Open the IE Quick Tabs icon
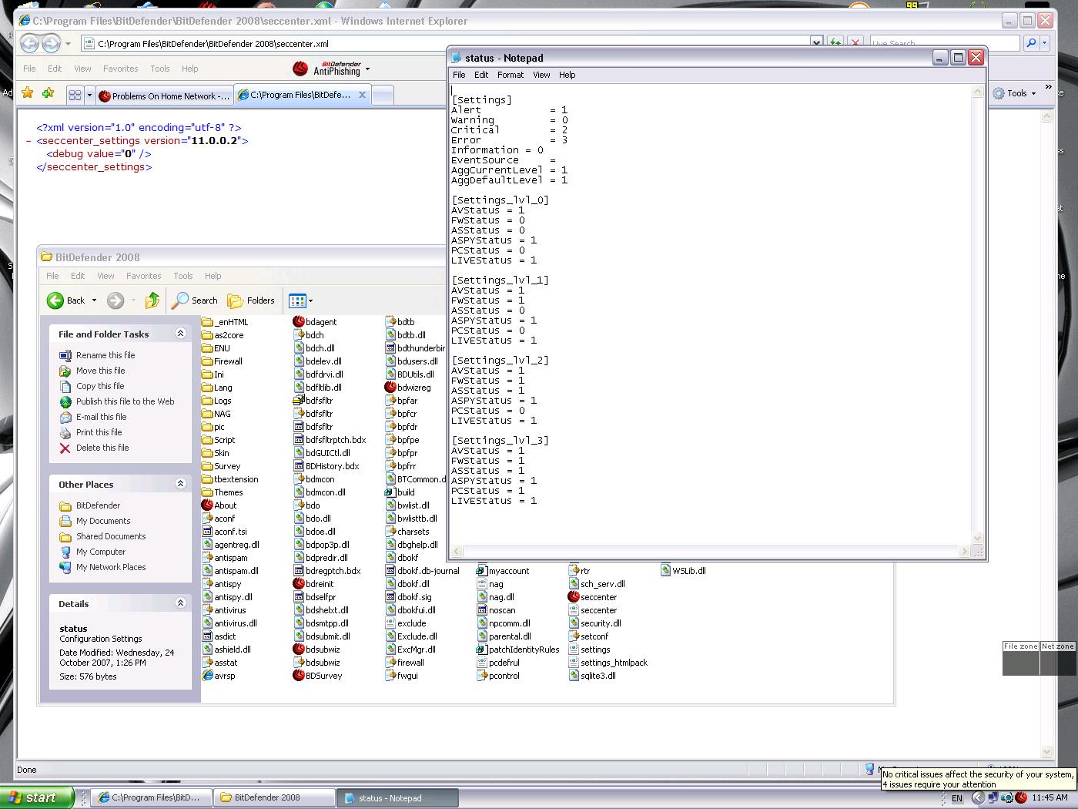 point(75,96)
